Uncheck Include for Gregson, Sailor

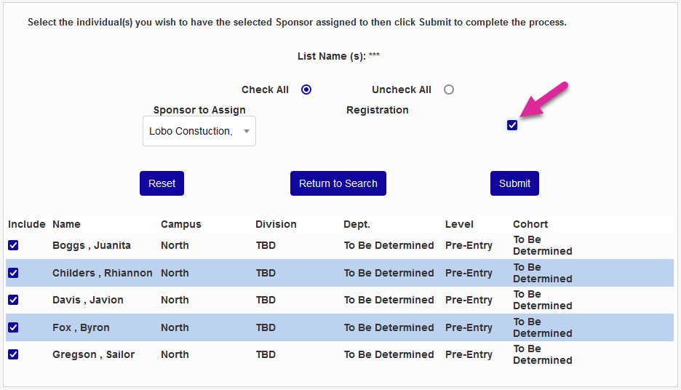13,354
